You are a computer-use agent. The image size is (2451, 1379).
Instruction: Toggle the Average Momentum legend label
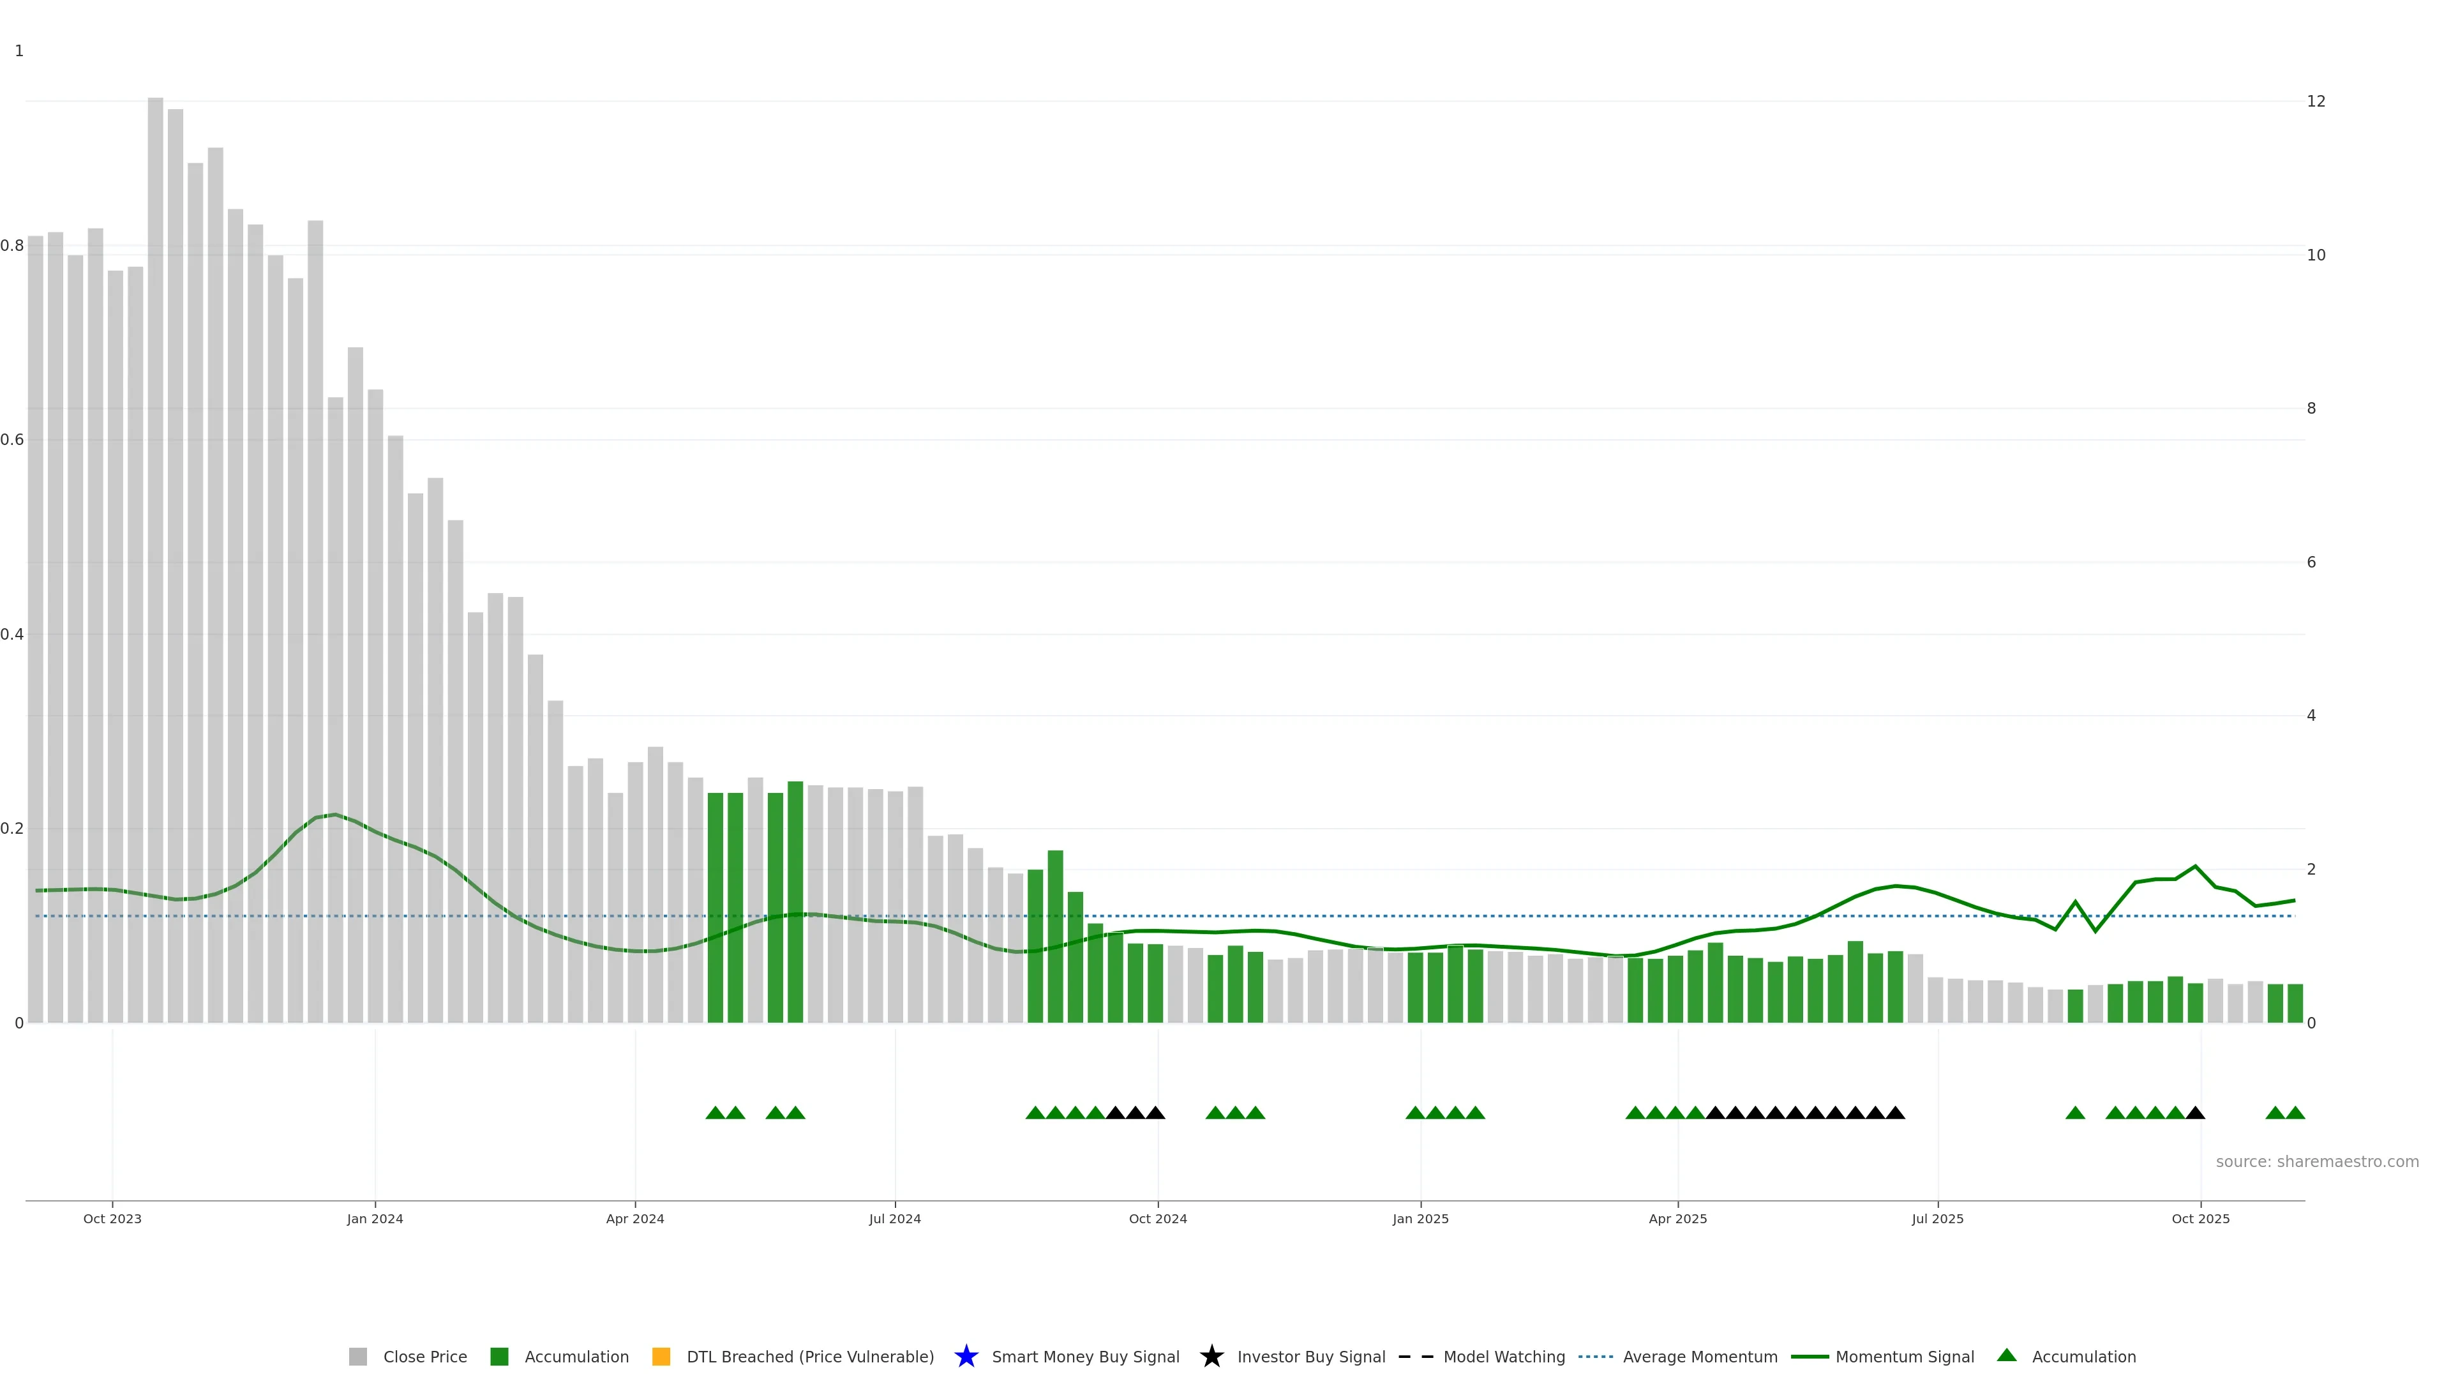pos(1699,1356)
